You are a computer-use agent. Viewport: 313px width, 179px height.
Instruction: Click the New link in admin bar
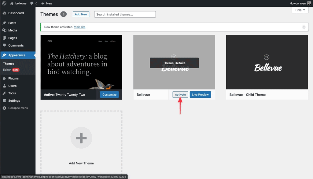coord(49,3)
